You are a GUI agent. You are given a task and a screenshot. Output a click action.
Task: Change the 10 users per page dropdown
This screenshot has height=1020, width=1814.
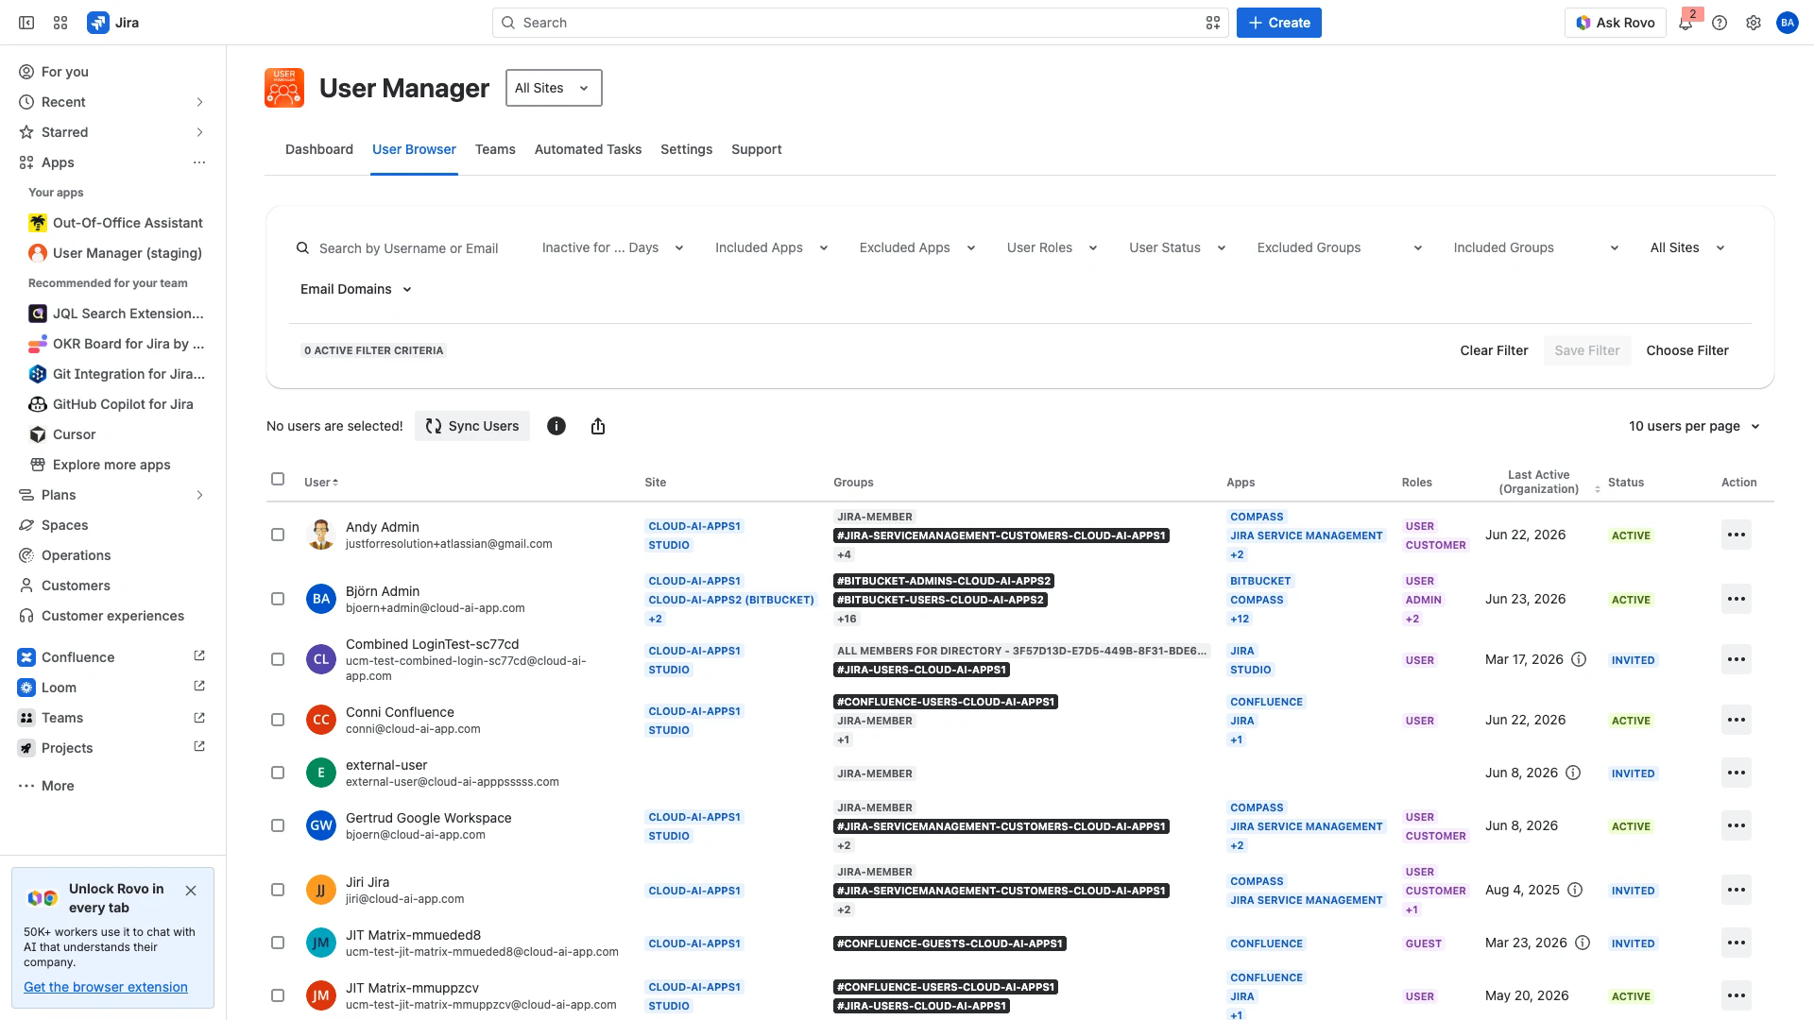click(1695, 426)
